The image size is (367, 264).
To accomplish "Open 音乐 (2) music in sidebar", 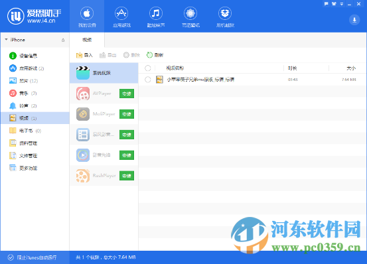I will [35, 93].
